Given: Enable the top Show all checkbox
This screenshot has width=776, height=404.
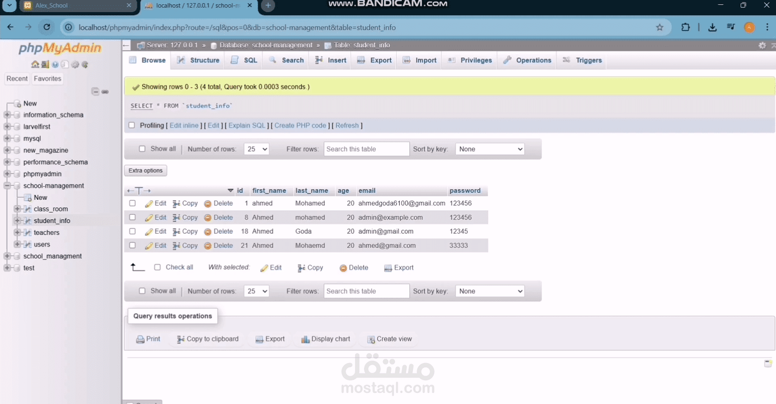Looking at the screenshot, I should (x=142, y=149).
